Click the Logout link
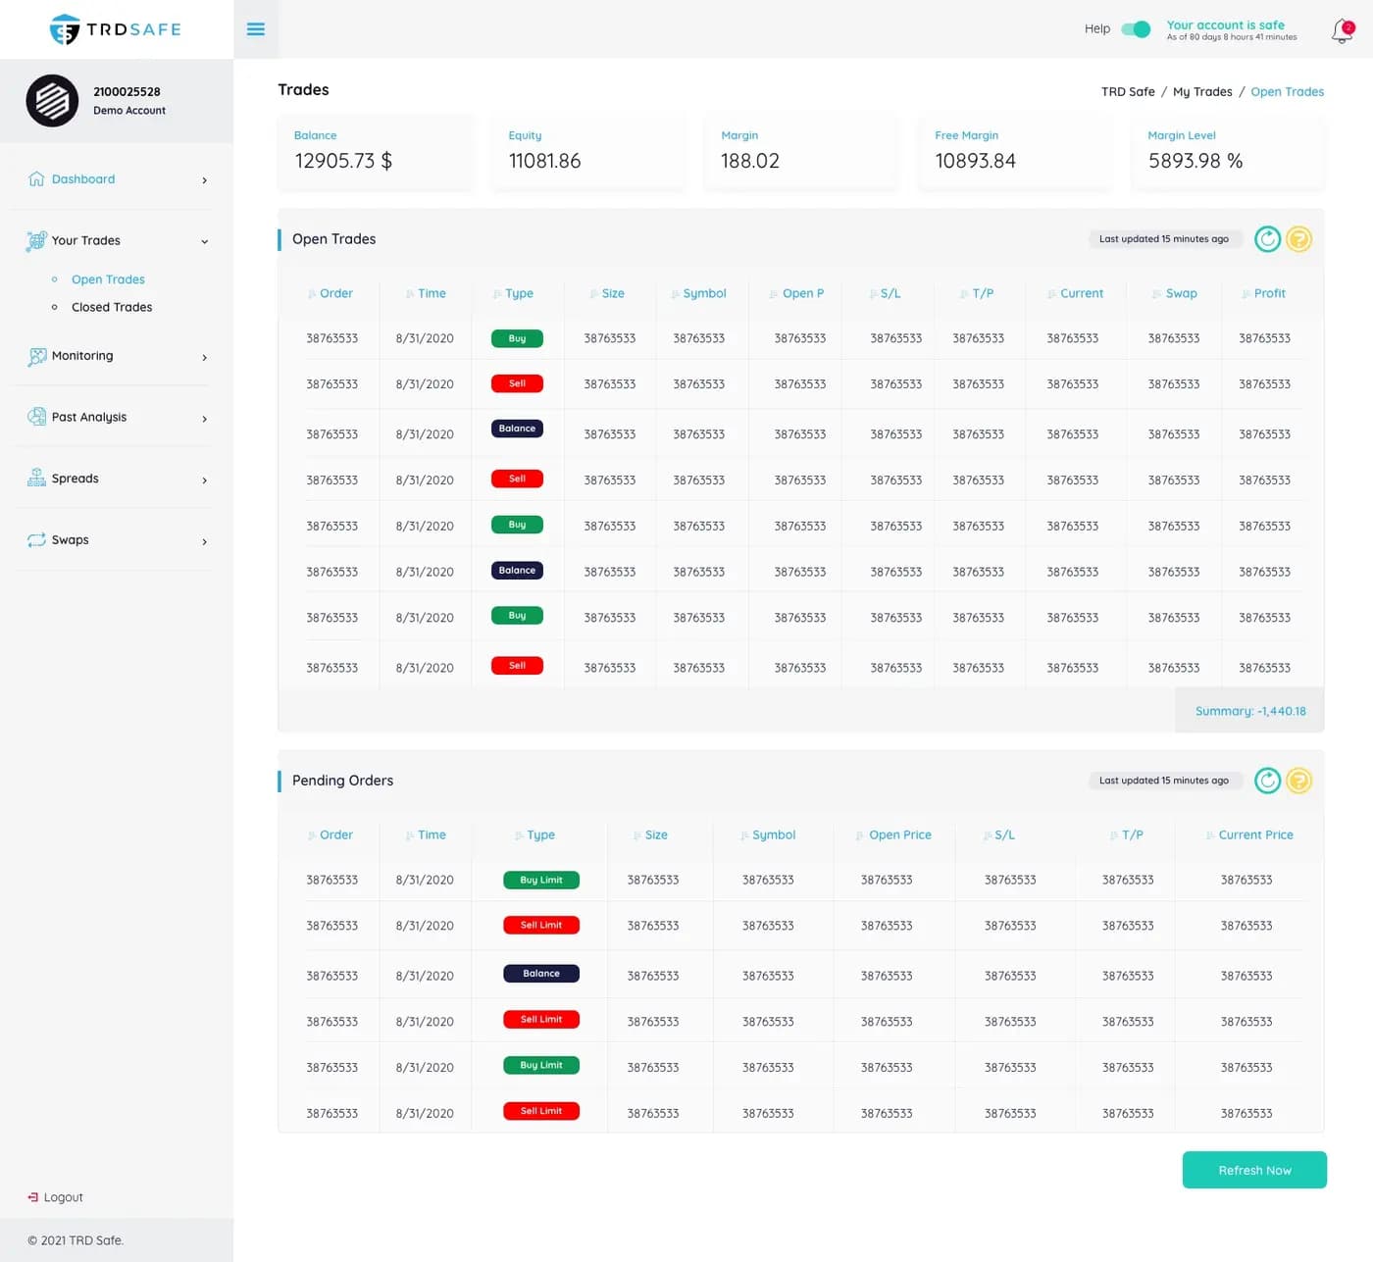This screenshot has height=1262, width=1373. click(63, 1197)
